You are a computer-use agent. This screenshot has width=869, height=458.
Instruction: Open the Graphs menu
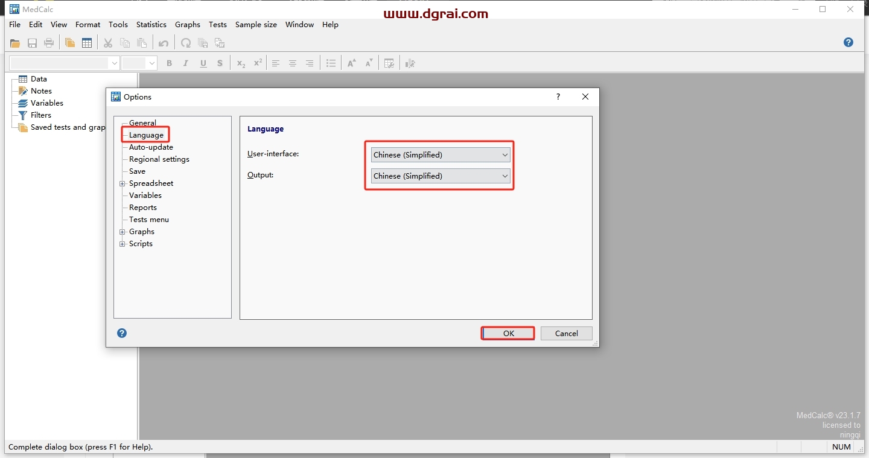point(188,25)
